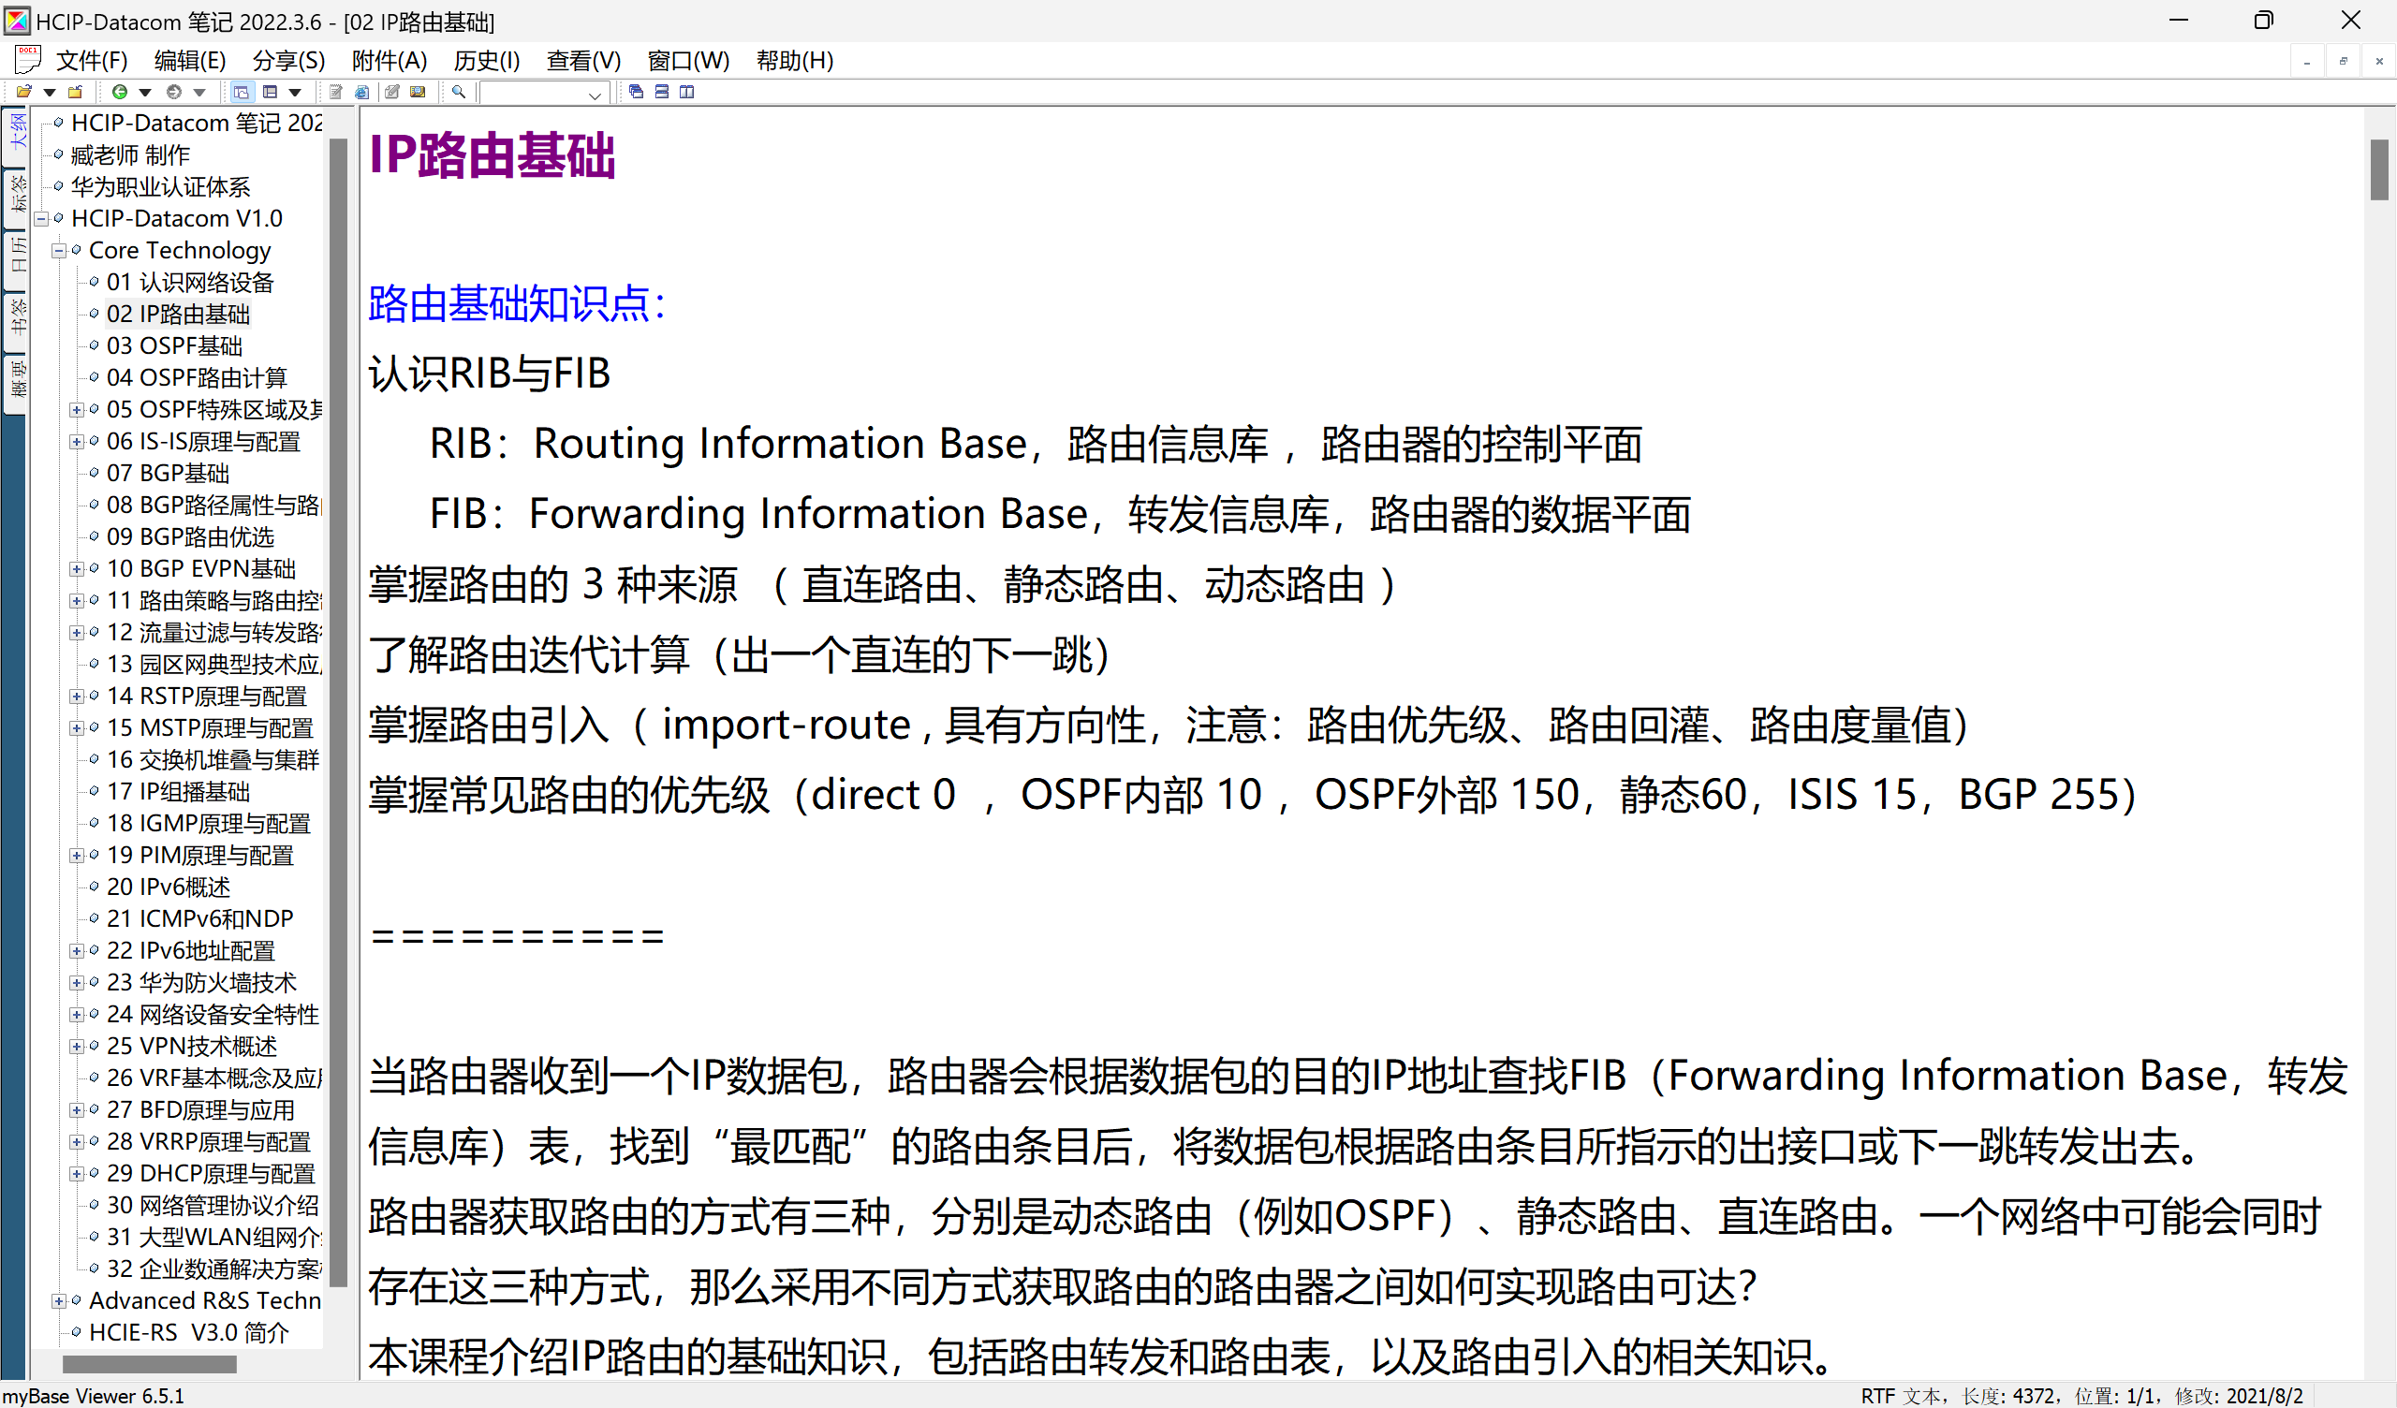Click the tile windows horizontally icon
The width and height of the screenshot is (2397, 1408).
click(x=662, y=93)
